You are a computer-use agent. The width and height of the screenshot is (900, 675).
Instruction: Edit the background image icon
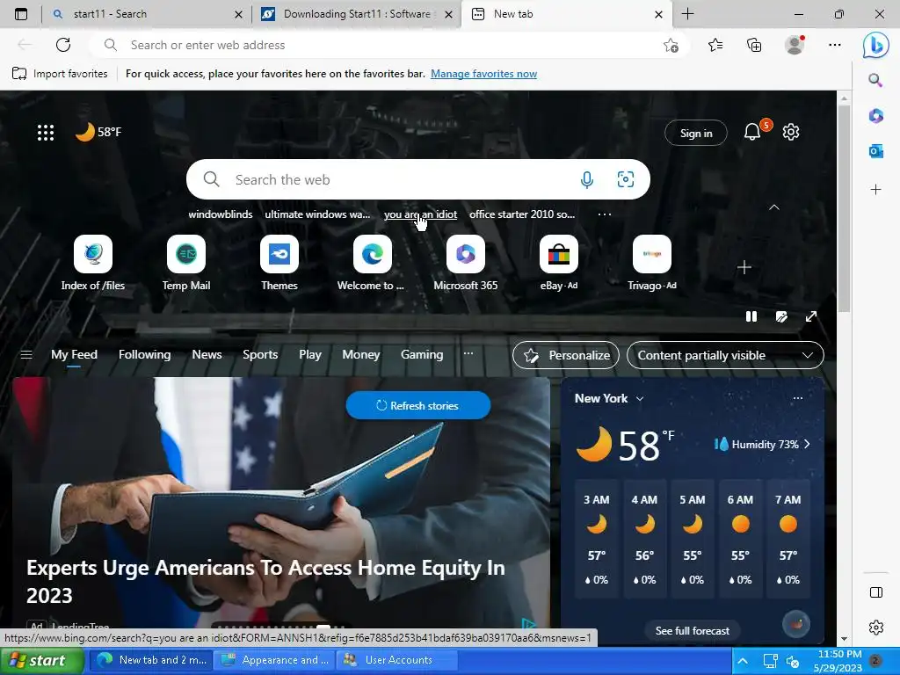[x=781, y=316]
